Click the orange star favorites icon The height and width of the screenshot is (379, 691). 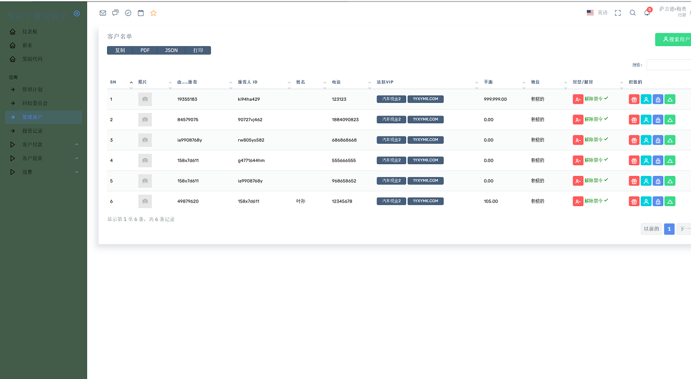pyautogui.click(x=153, y=13)
